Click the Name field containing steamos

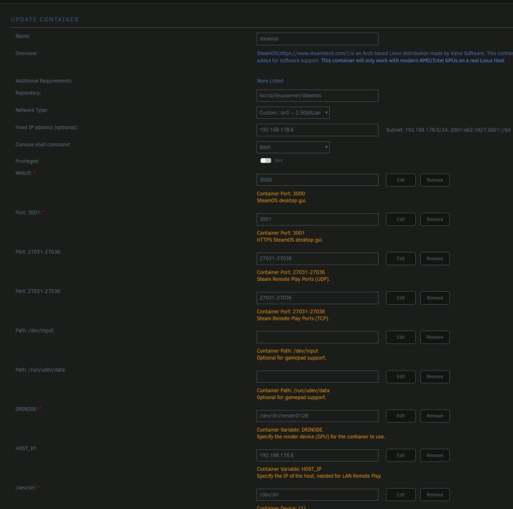[x=318, y=39]
